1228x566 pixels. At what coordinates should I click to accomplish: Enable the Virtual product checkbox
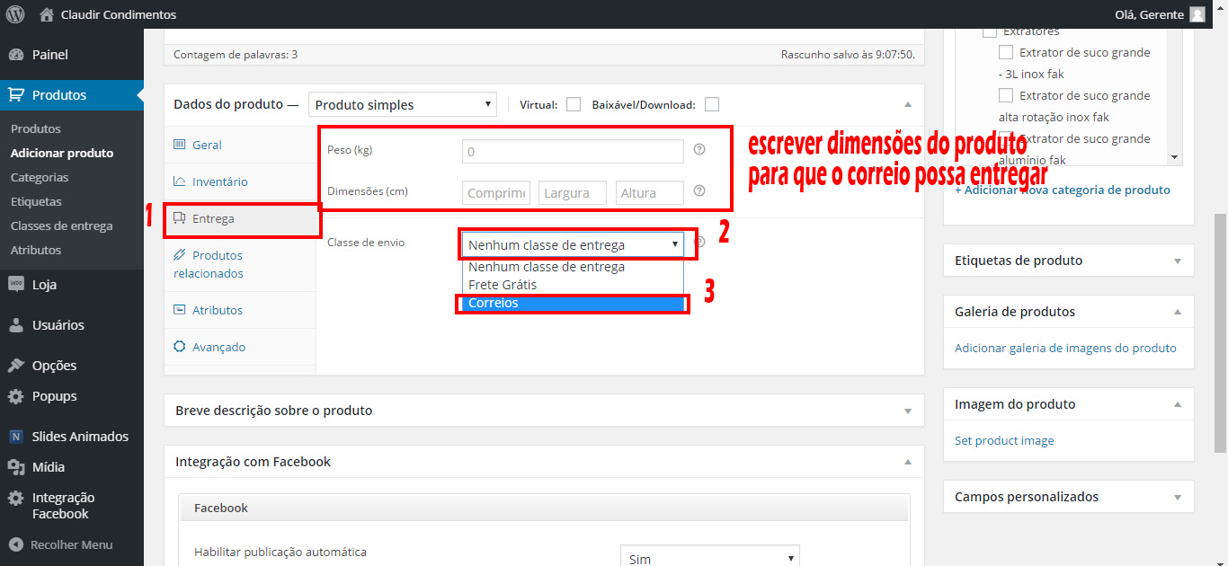[x=573, y=104]
